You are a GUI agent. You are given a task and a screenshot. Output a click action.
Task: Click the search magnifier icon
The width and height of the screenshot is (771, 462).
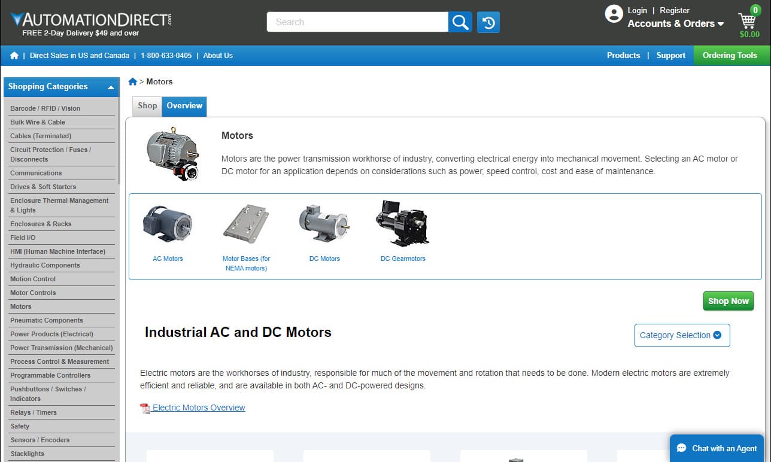[x=460, y=22]
